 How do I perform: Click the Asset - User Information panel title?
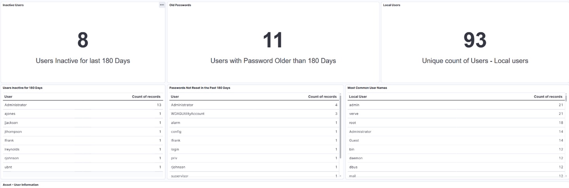[21, 184]
